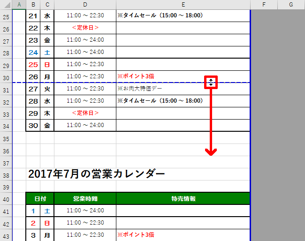Click ※ポイント3倍 cell in row 30
This screenshot has height=241, width=305.
[183, 77]
